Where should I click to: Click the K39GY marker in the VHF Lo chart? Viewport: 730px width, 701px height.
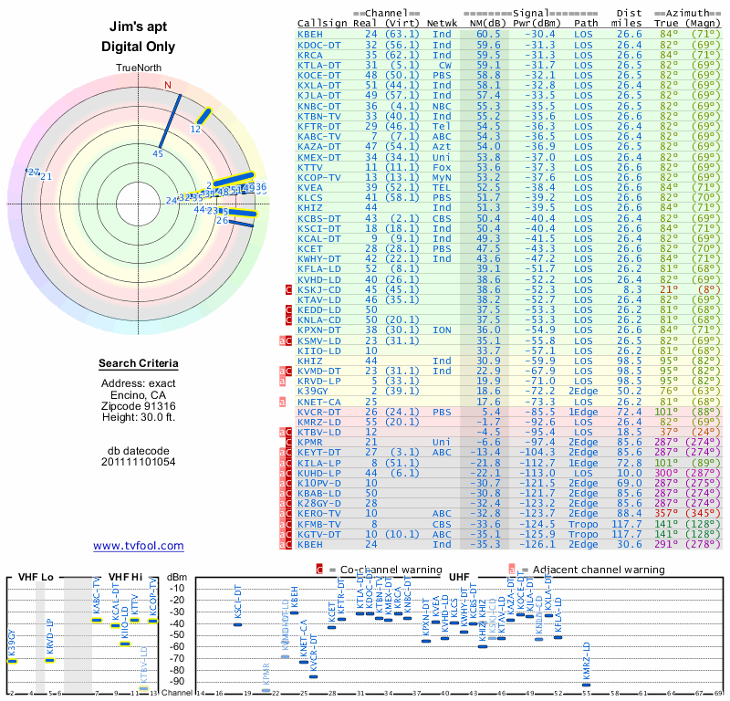(x=12, y=661)
